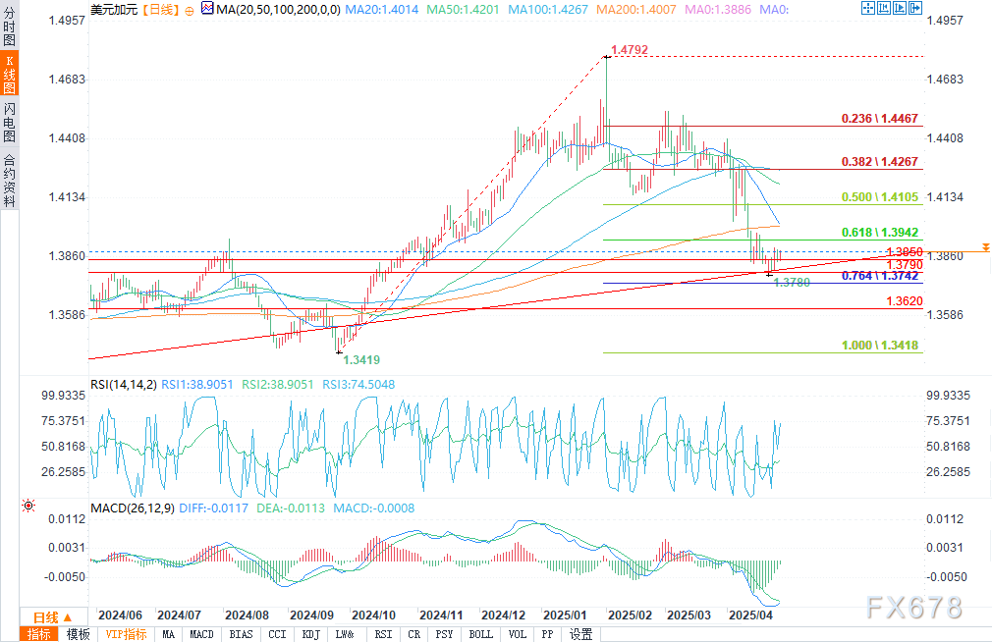This screenshot has width=992, height=642.
Task: Click the KDJ indicator button
Action: (x=310, y=634)
